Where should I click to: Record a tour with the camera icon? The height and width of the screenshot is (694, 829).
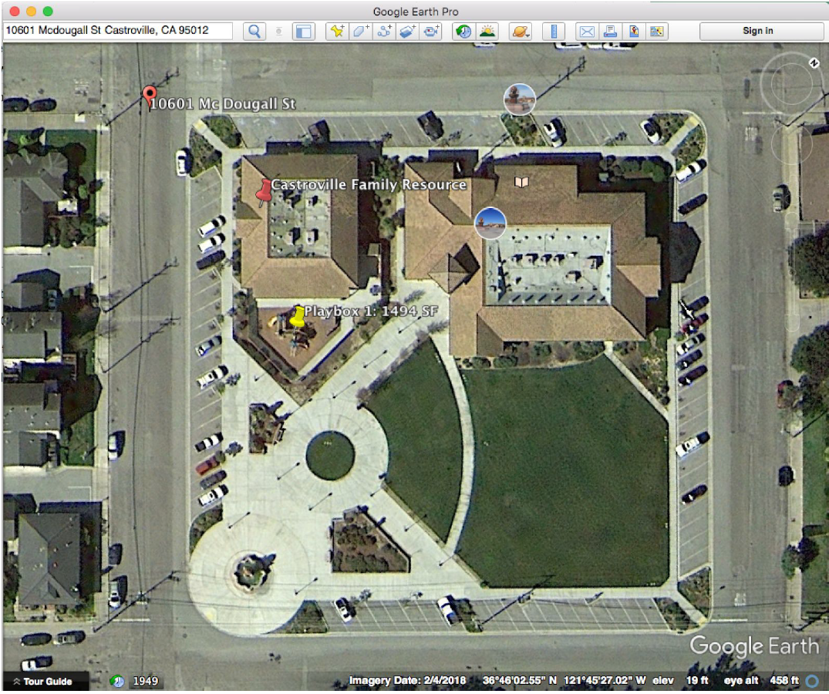(x=432, y=32)
